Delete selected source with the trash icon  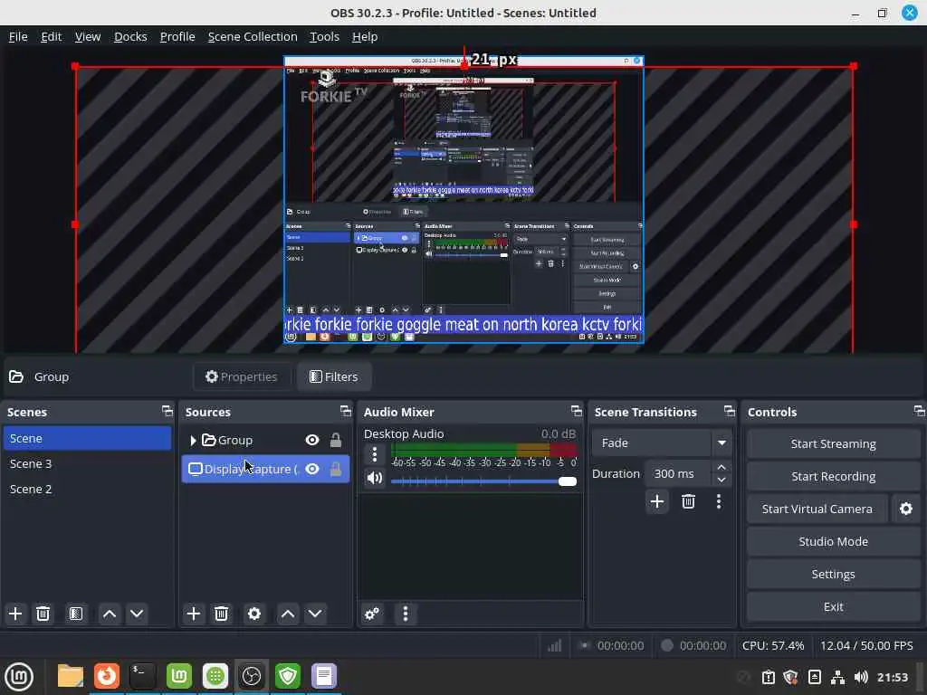coord(221,614)
